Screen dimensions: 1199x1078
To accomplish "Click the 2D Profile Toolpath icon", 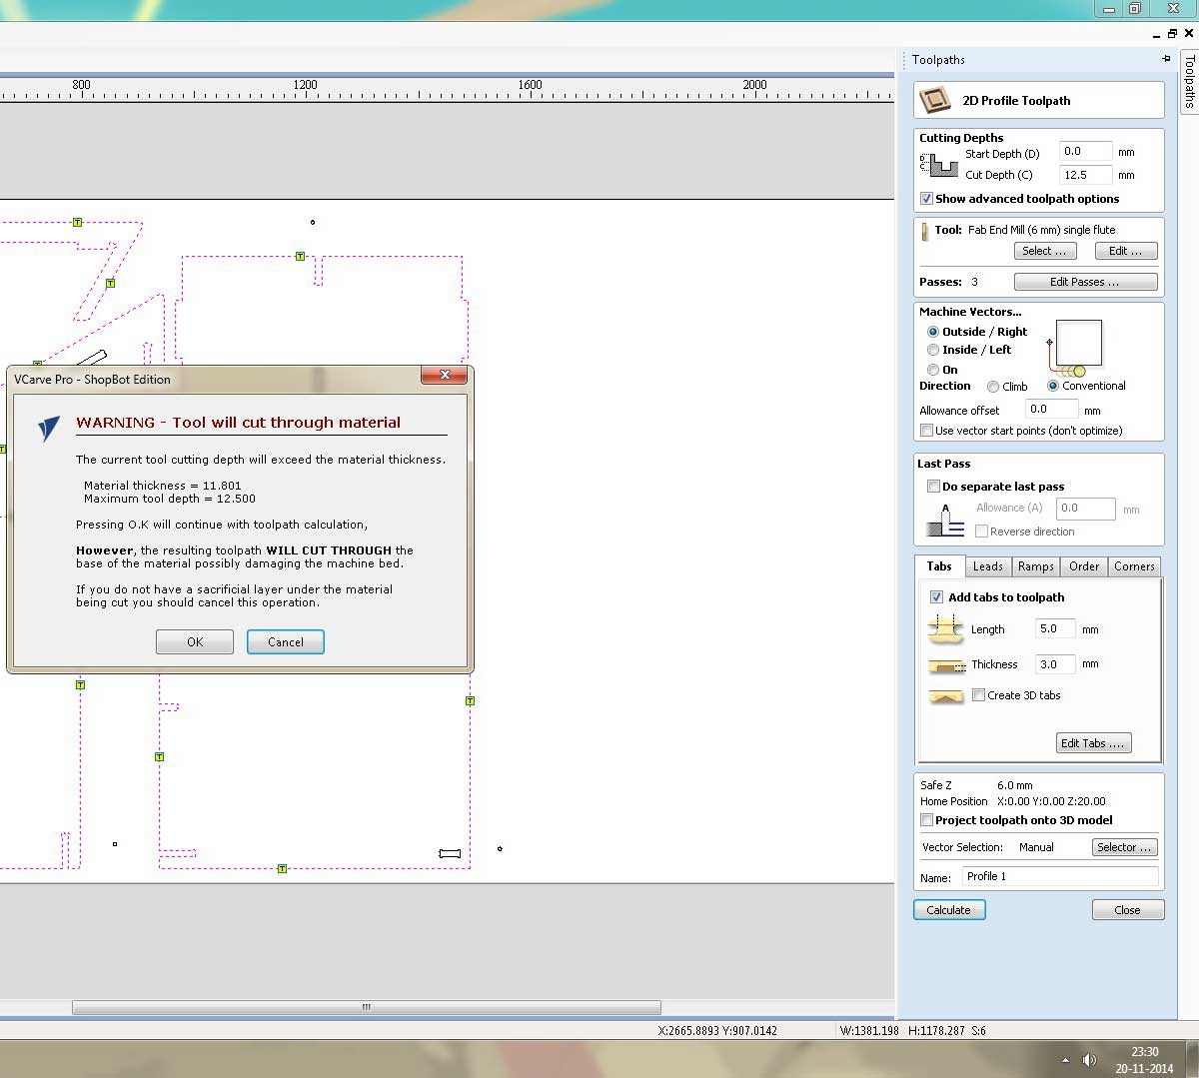I will [934, 100].
